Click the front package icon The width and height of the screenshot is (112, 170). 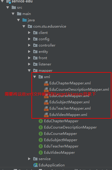[x=35, y=58]
